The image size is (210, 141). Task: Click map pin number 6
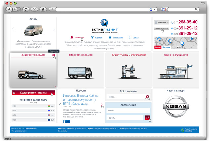[x=170, y=41]
